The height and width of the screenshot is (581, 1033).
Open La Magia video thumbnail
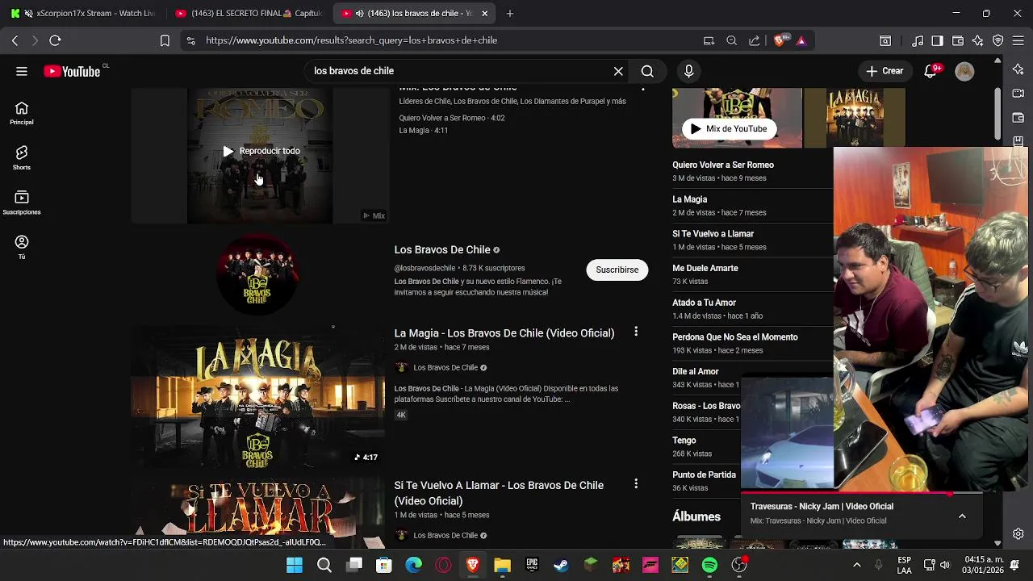tap(258, 397)
